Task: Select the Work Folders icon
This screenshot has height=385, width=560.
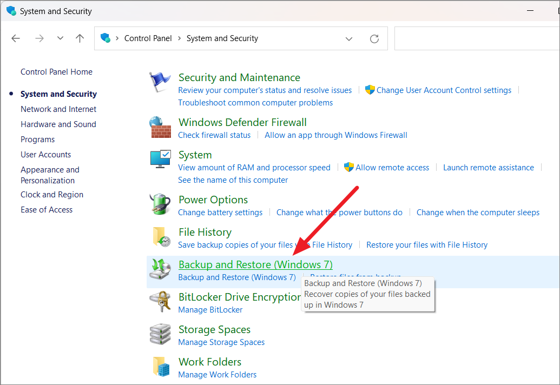Action: point(160,366)
